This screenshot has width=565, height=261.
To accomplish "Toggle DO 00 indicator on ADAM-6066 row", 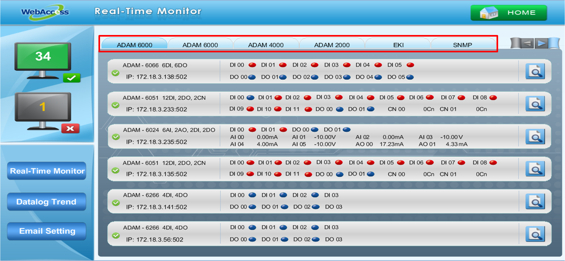I will [x=252, y=77].
